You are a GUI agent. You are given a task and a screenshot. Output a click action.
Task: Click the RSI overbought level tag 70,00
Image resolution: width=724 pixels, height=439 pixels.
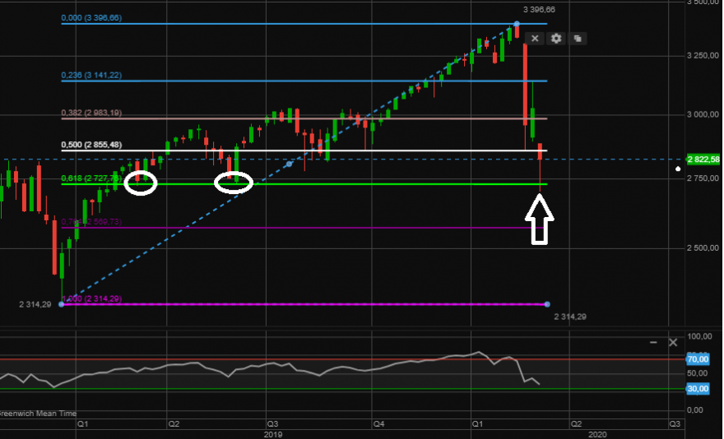pyautogui.click(x=697, y=359)
